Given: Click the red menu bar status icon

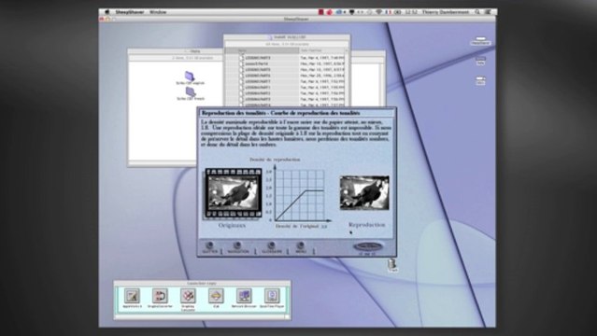Looking at the screenshot, I should (321, 12).
